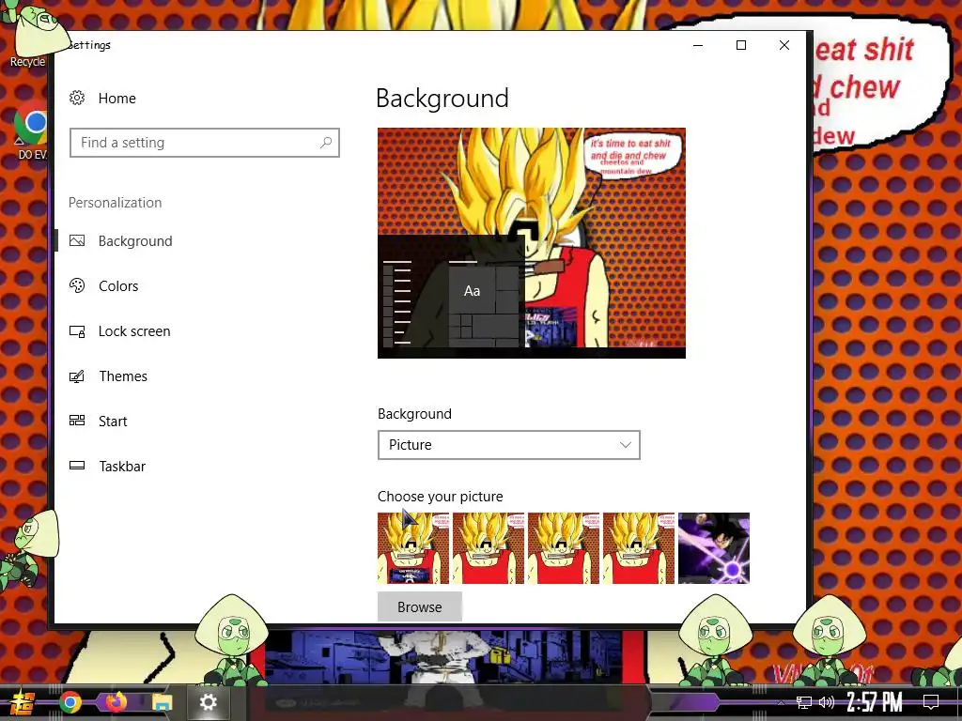Viewport: 962px width, 721px height.
Task: Click the Home gear icon
Action: click(x=77, y=98)
